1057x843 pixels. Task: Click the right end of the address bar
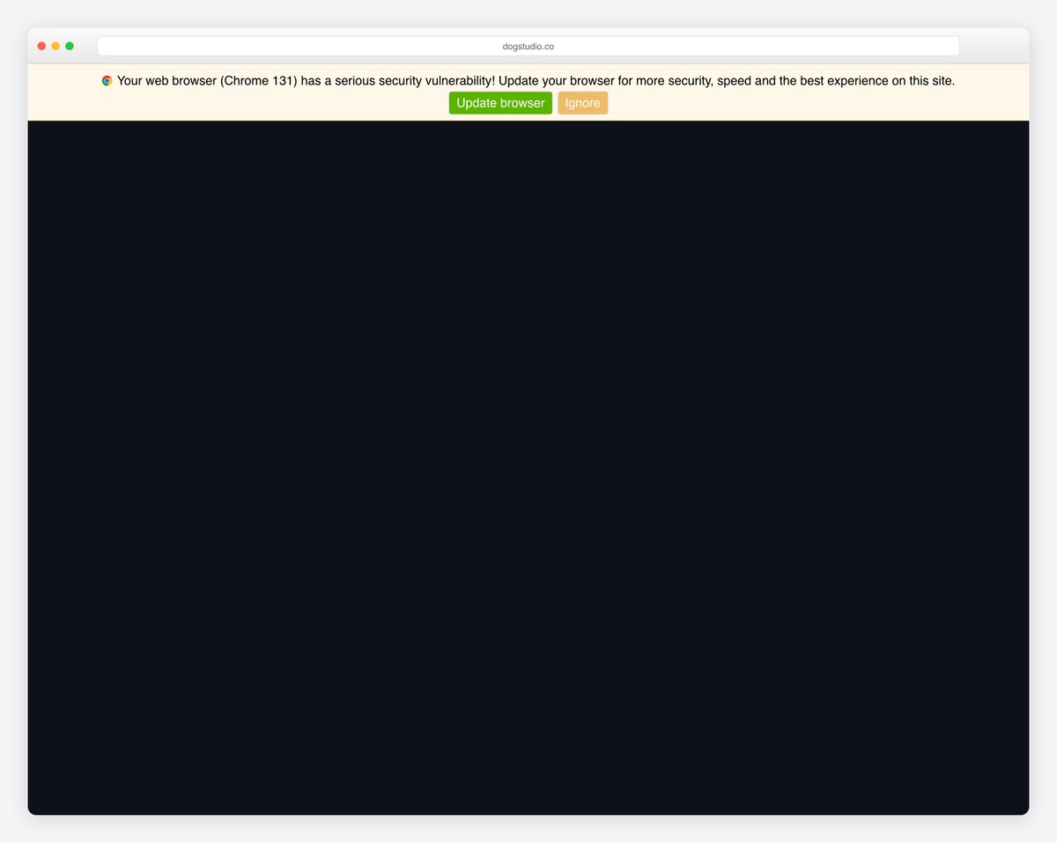tap(947, 46)
